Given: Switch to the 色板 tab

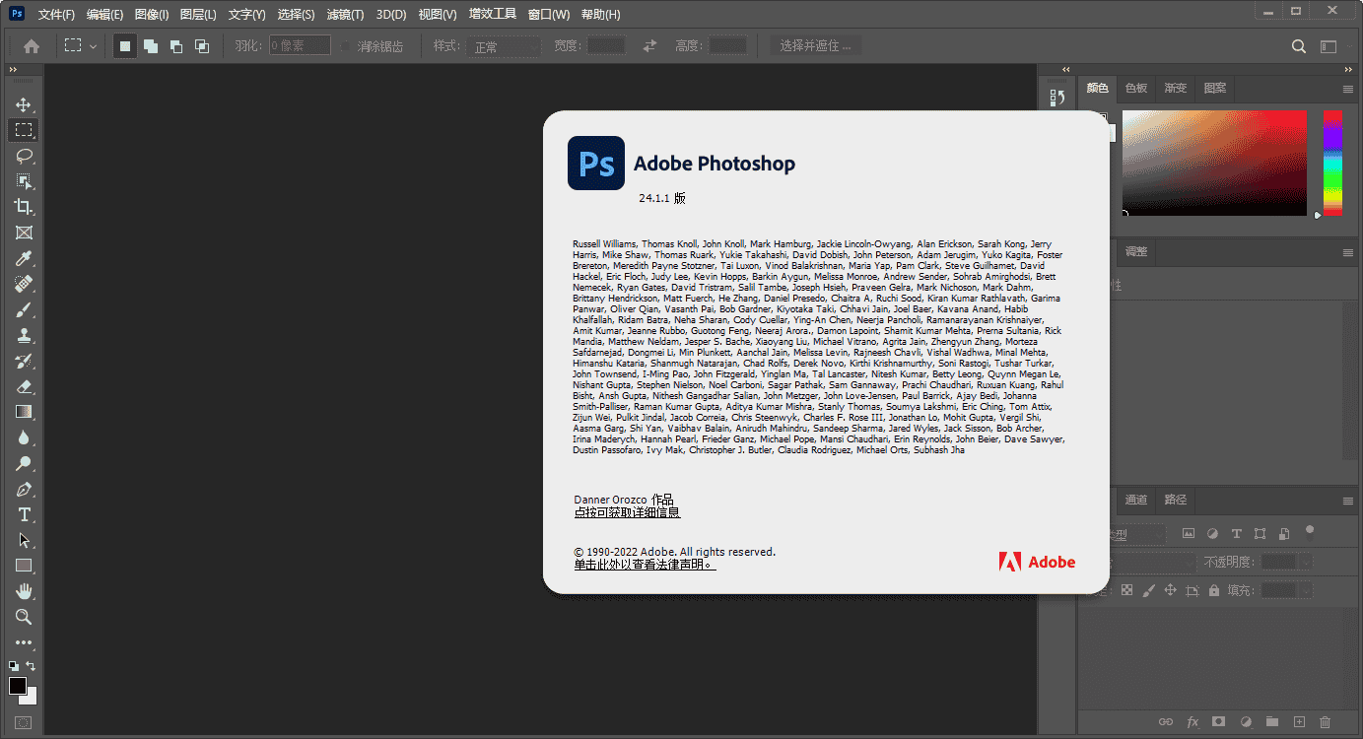Looking at the screenshot, I should (1136, 88).
